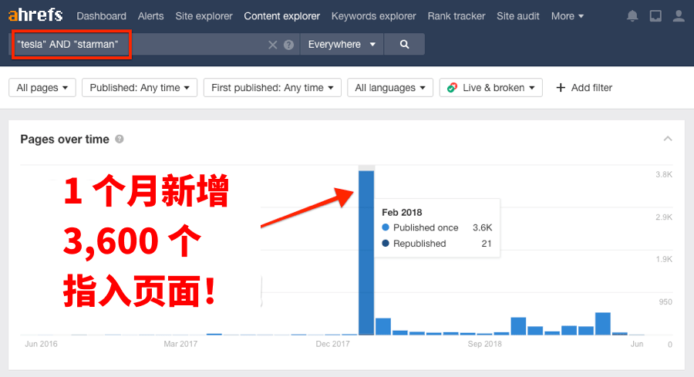Open search help question mark icon

[288, 45]
